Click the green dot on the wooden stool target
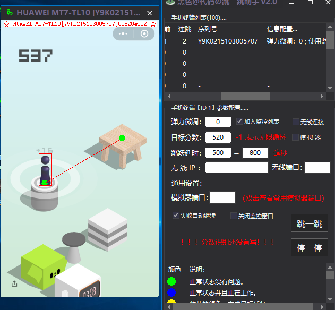Image resolution: width=335 pixels, height=310 pixels. tap(122, 138)
